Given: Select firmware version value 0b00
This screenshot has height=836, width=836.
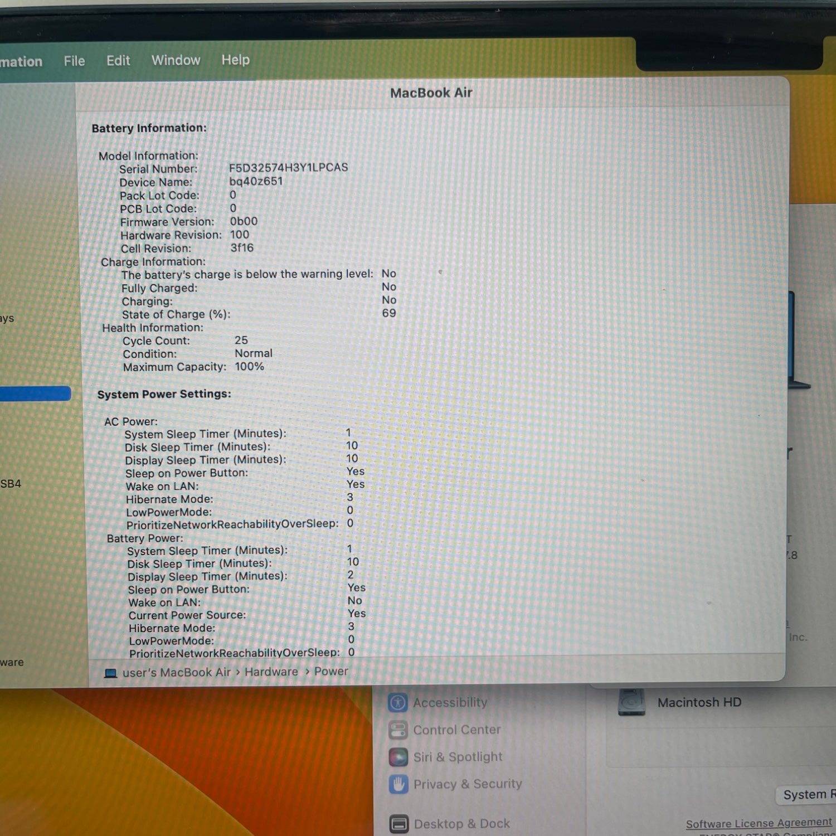Looking at the screenshot, I should pyautogui.click(x=244, y=221).
